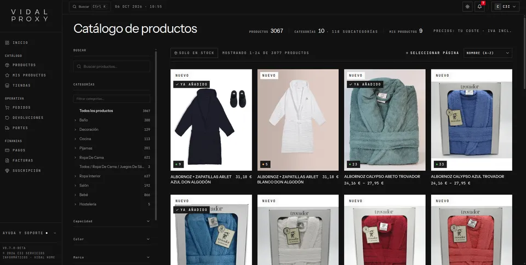The width and height of the screenshot is (526, 265).
Task: Click the Portes truck icon
Action: click(7, 128)
